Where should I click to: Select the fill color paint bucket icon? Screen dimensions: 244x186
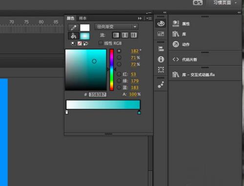tap(73, 36)
